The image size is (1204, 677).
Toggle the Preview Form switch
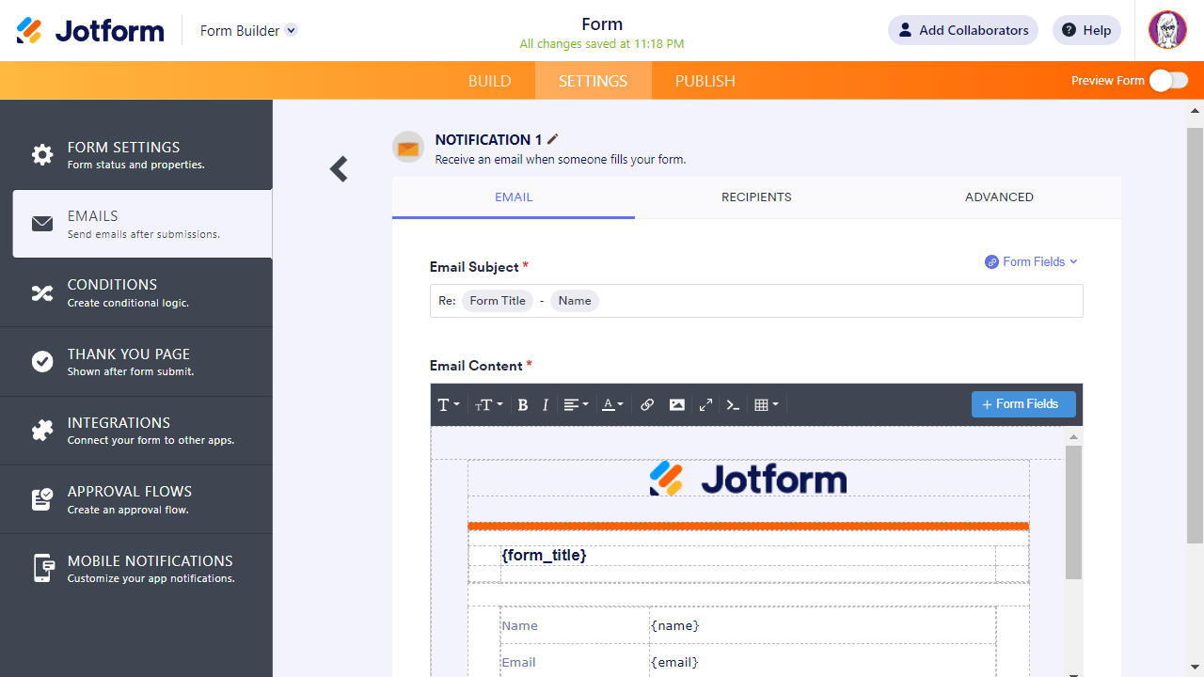coord(1168,81)
